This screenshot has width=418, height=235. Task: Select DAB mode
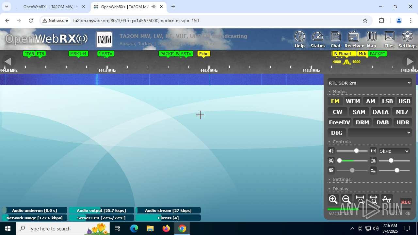click(x=383, y=122)
